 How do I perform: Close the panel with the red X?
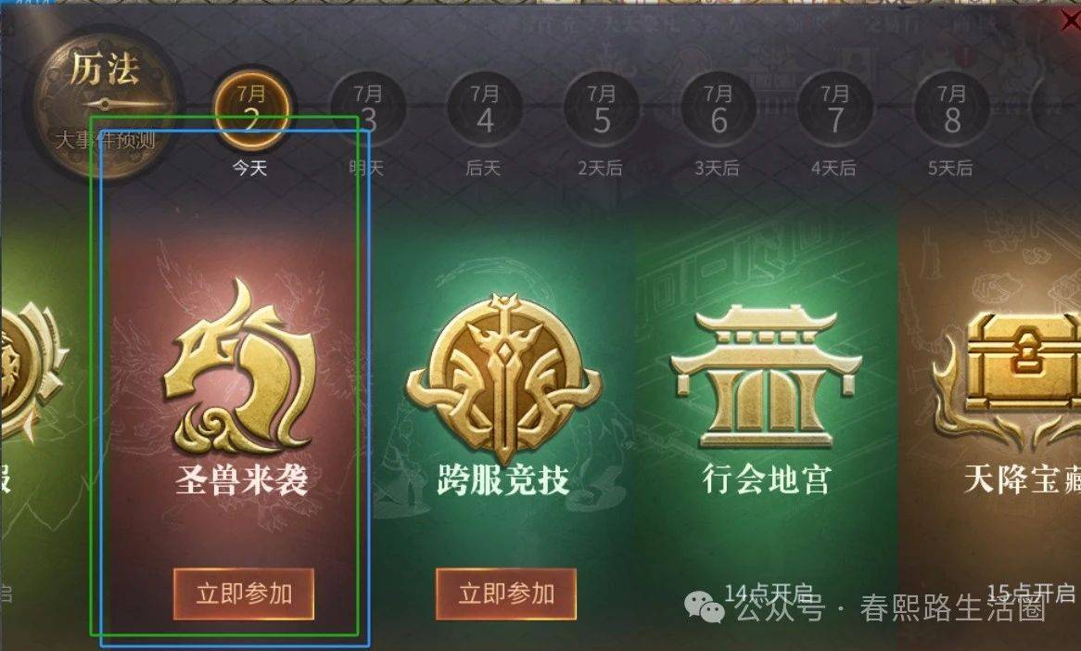coord(1070,20)
